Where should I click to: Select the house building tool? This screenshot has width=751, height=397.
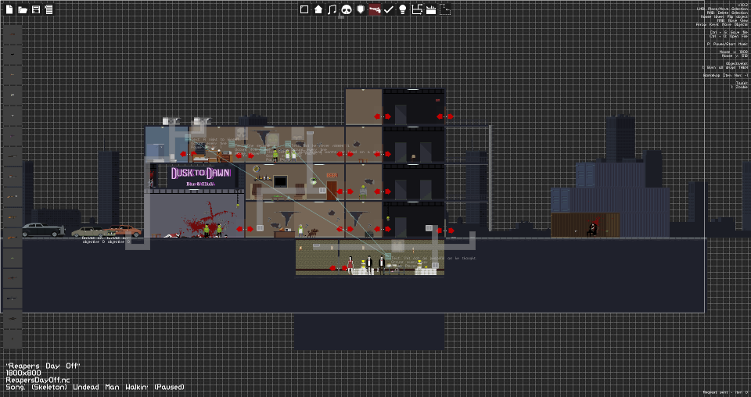(318, 9)
